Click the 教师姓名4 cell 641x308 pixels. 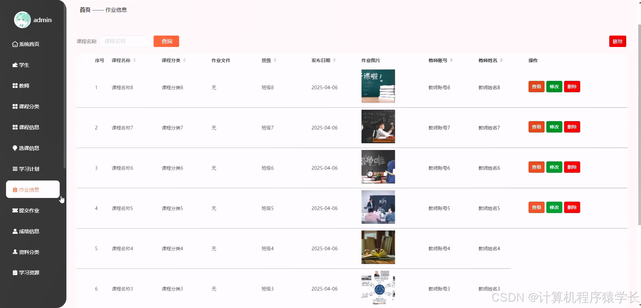tap(489, 249)
